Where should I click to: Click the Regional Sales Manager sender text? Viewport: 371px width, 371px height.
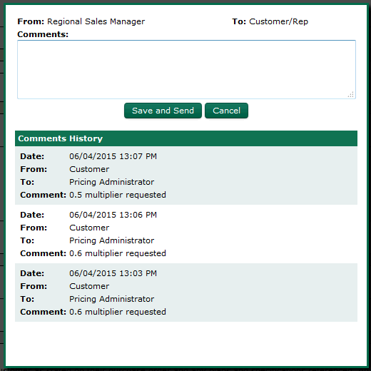tap(96, 21)
